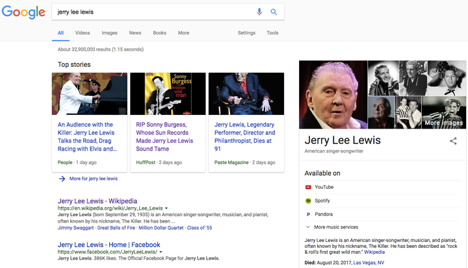The height and width of the screenshot is (268, 468).
Task: Open the Sonny Burgess album cover thumbnail
Action: point(168,93)
